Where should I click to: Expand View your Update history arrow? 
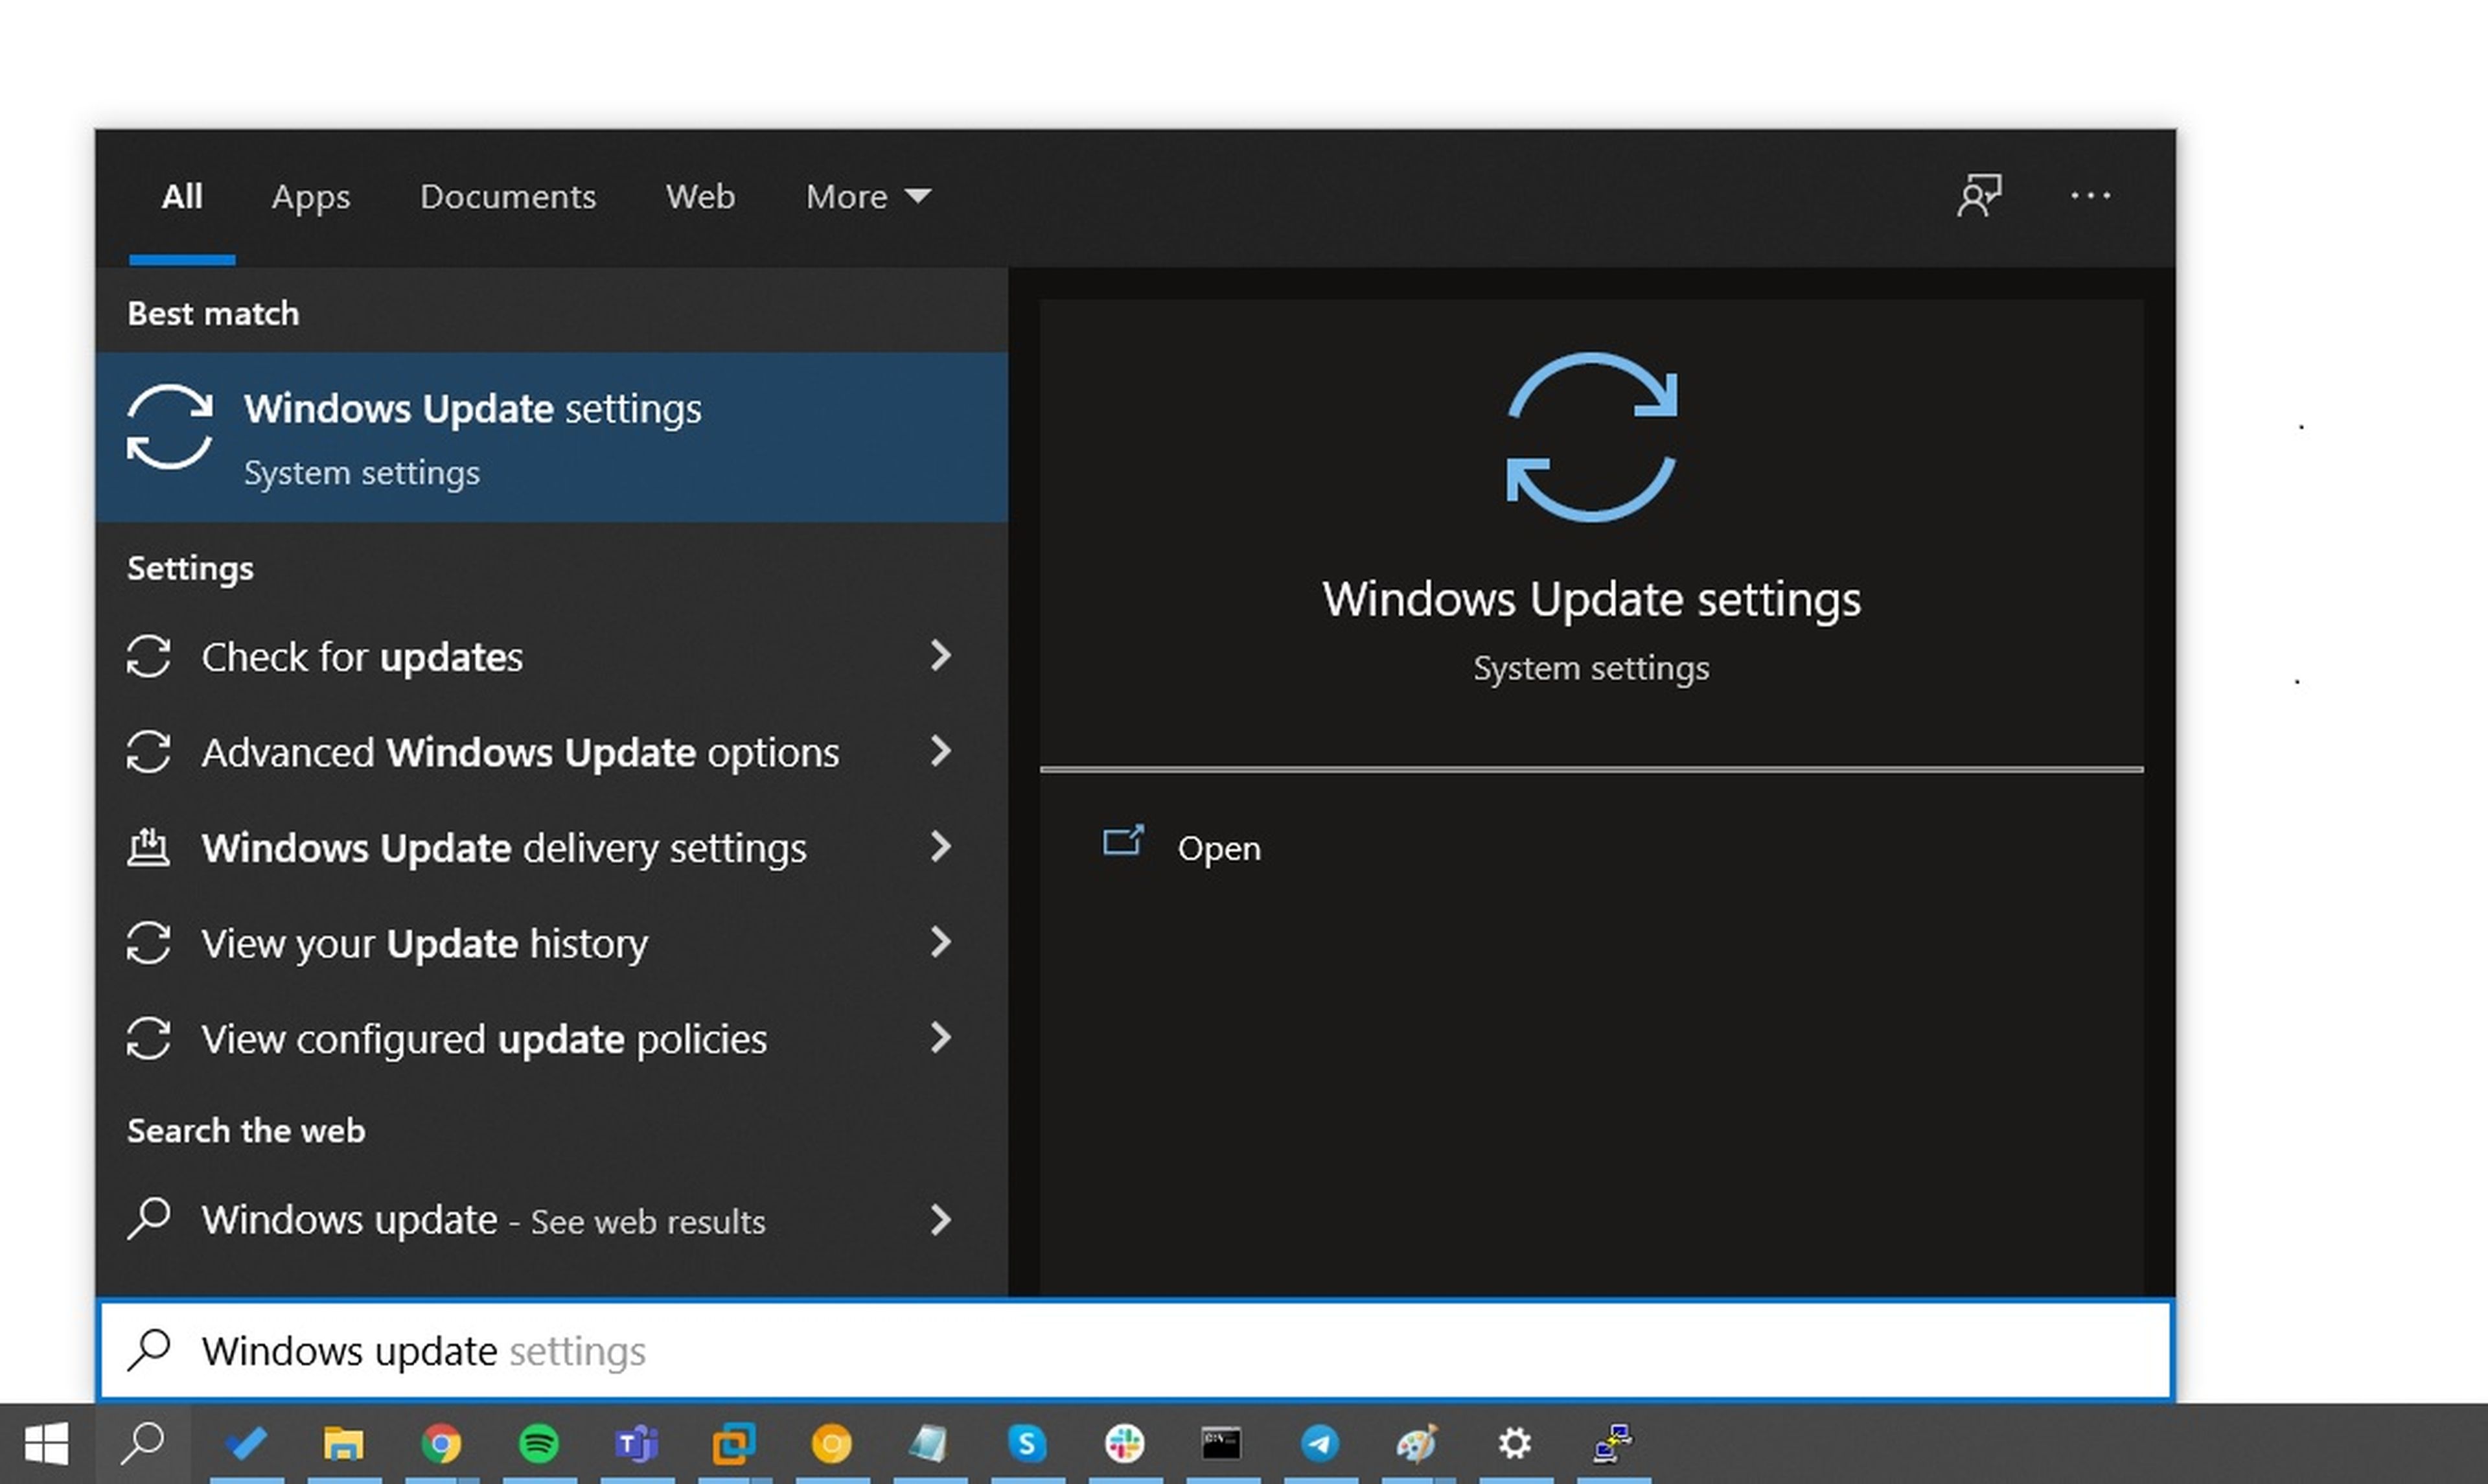click(939, 942)
